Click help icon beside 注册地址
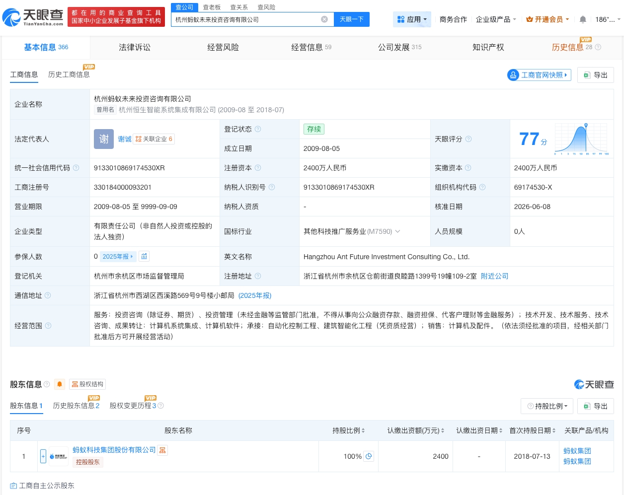 point(258,276)
